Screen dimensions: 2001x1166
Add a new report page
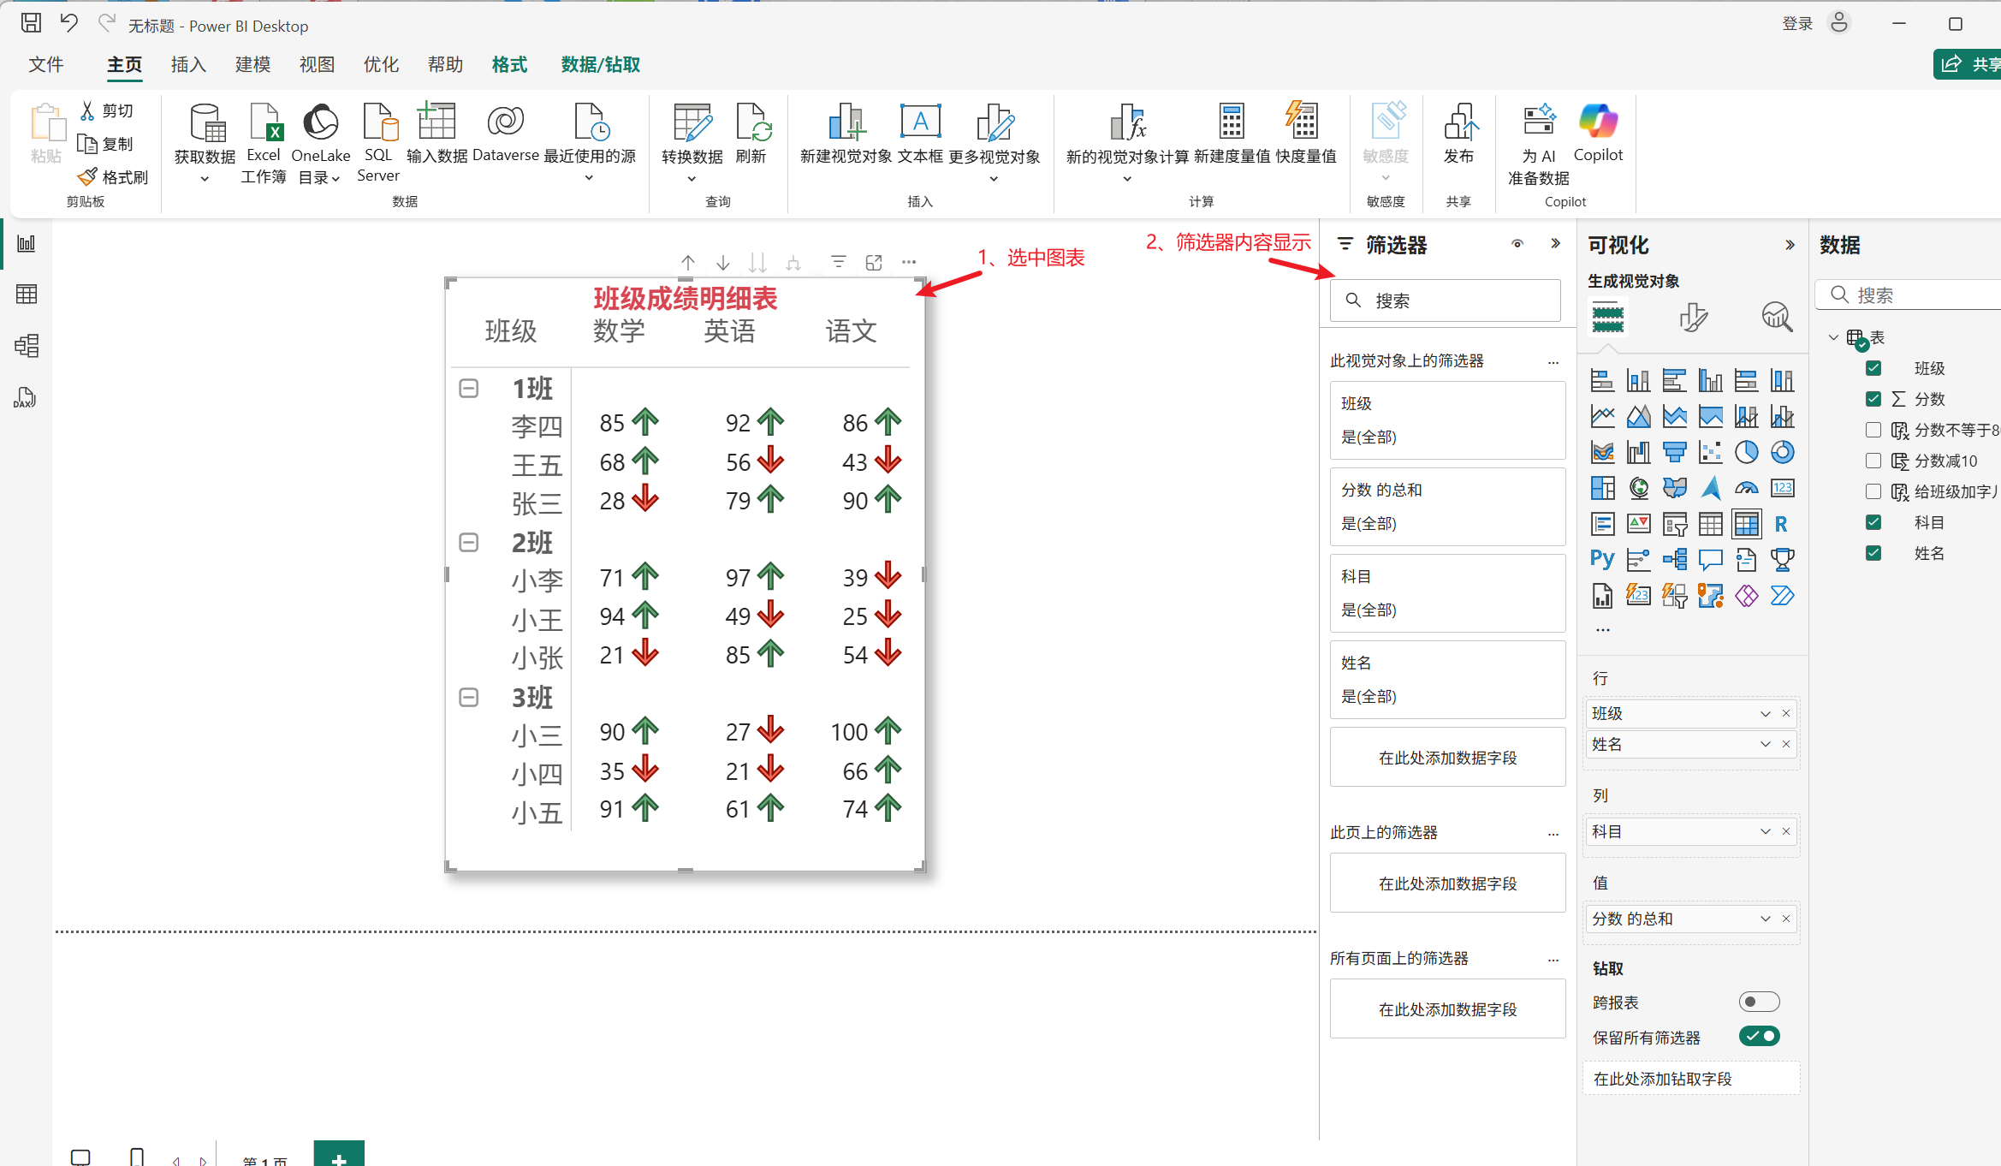[339, 1156]
